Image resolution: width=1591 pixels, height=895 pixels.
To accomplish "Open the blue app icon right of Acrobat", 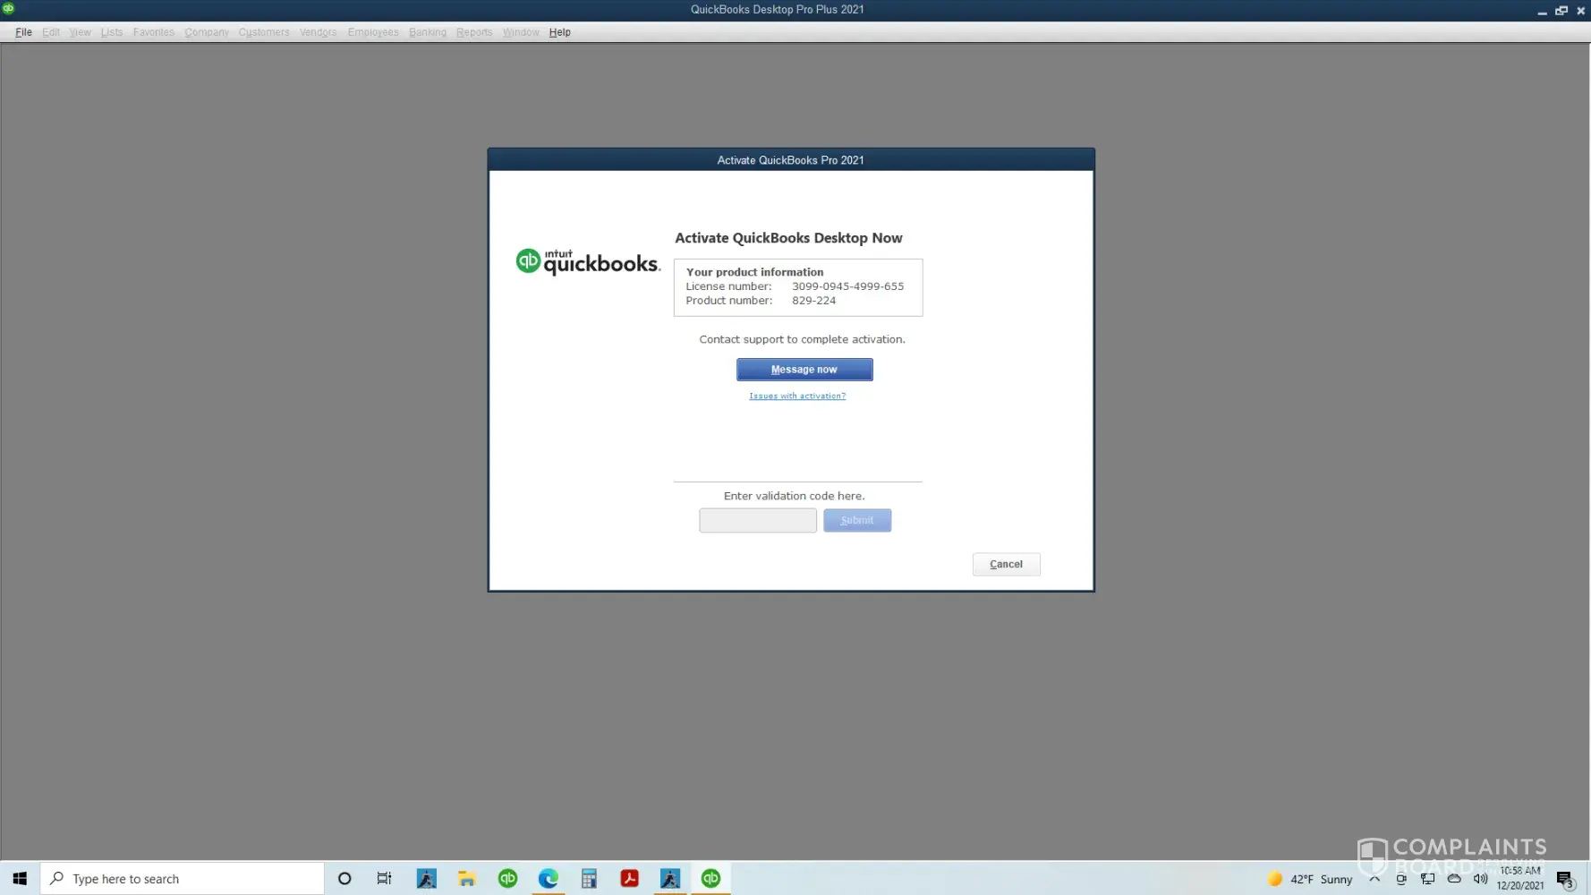I will (x=670, y=879).
